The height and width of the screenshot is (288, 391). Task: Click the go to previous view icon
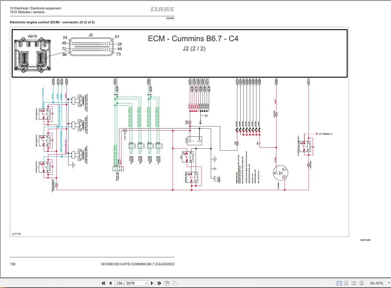point(167,283)
